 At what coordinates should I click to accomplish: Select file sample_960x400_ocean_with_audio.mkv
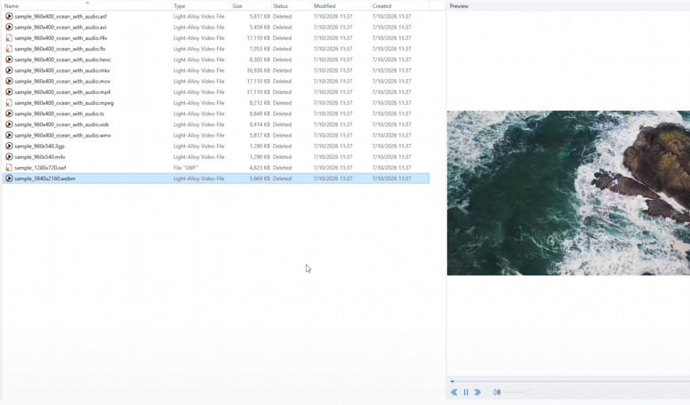(62, 70)
